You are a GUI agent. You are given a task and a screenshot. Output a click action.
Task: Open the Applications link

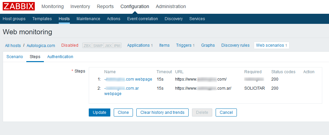[138, 45]
